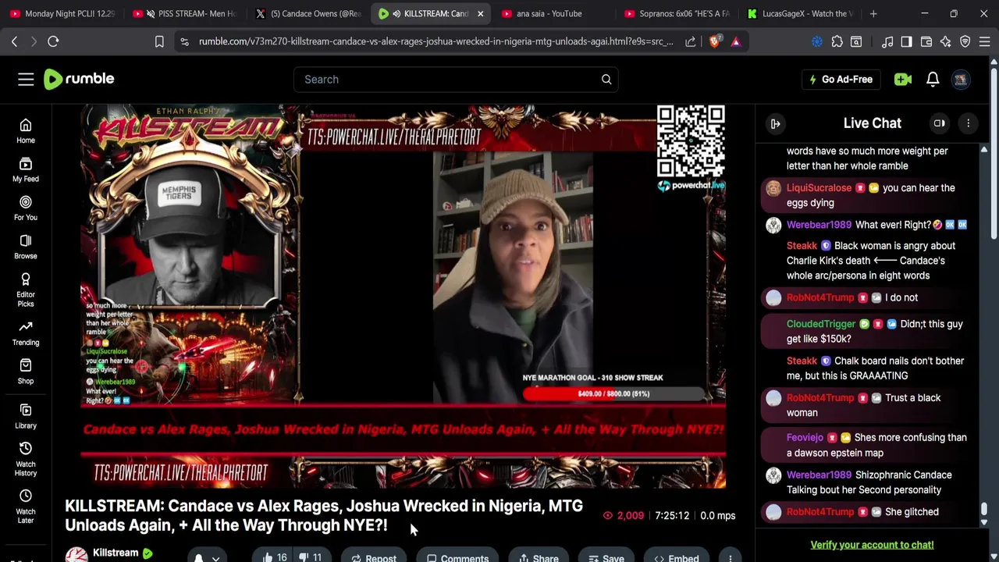Open Feoviejo username in chat
This screenshot has height=562, width=999.
[805, 438]
